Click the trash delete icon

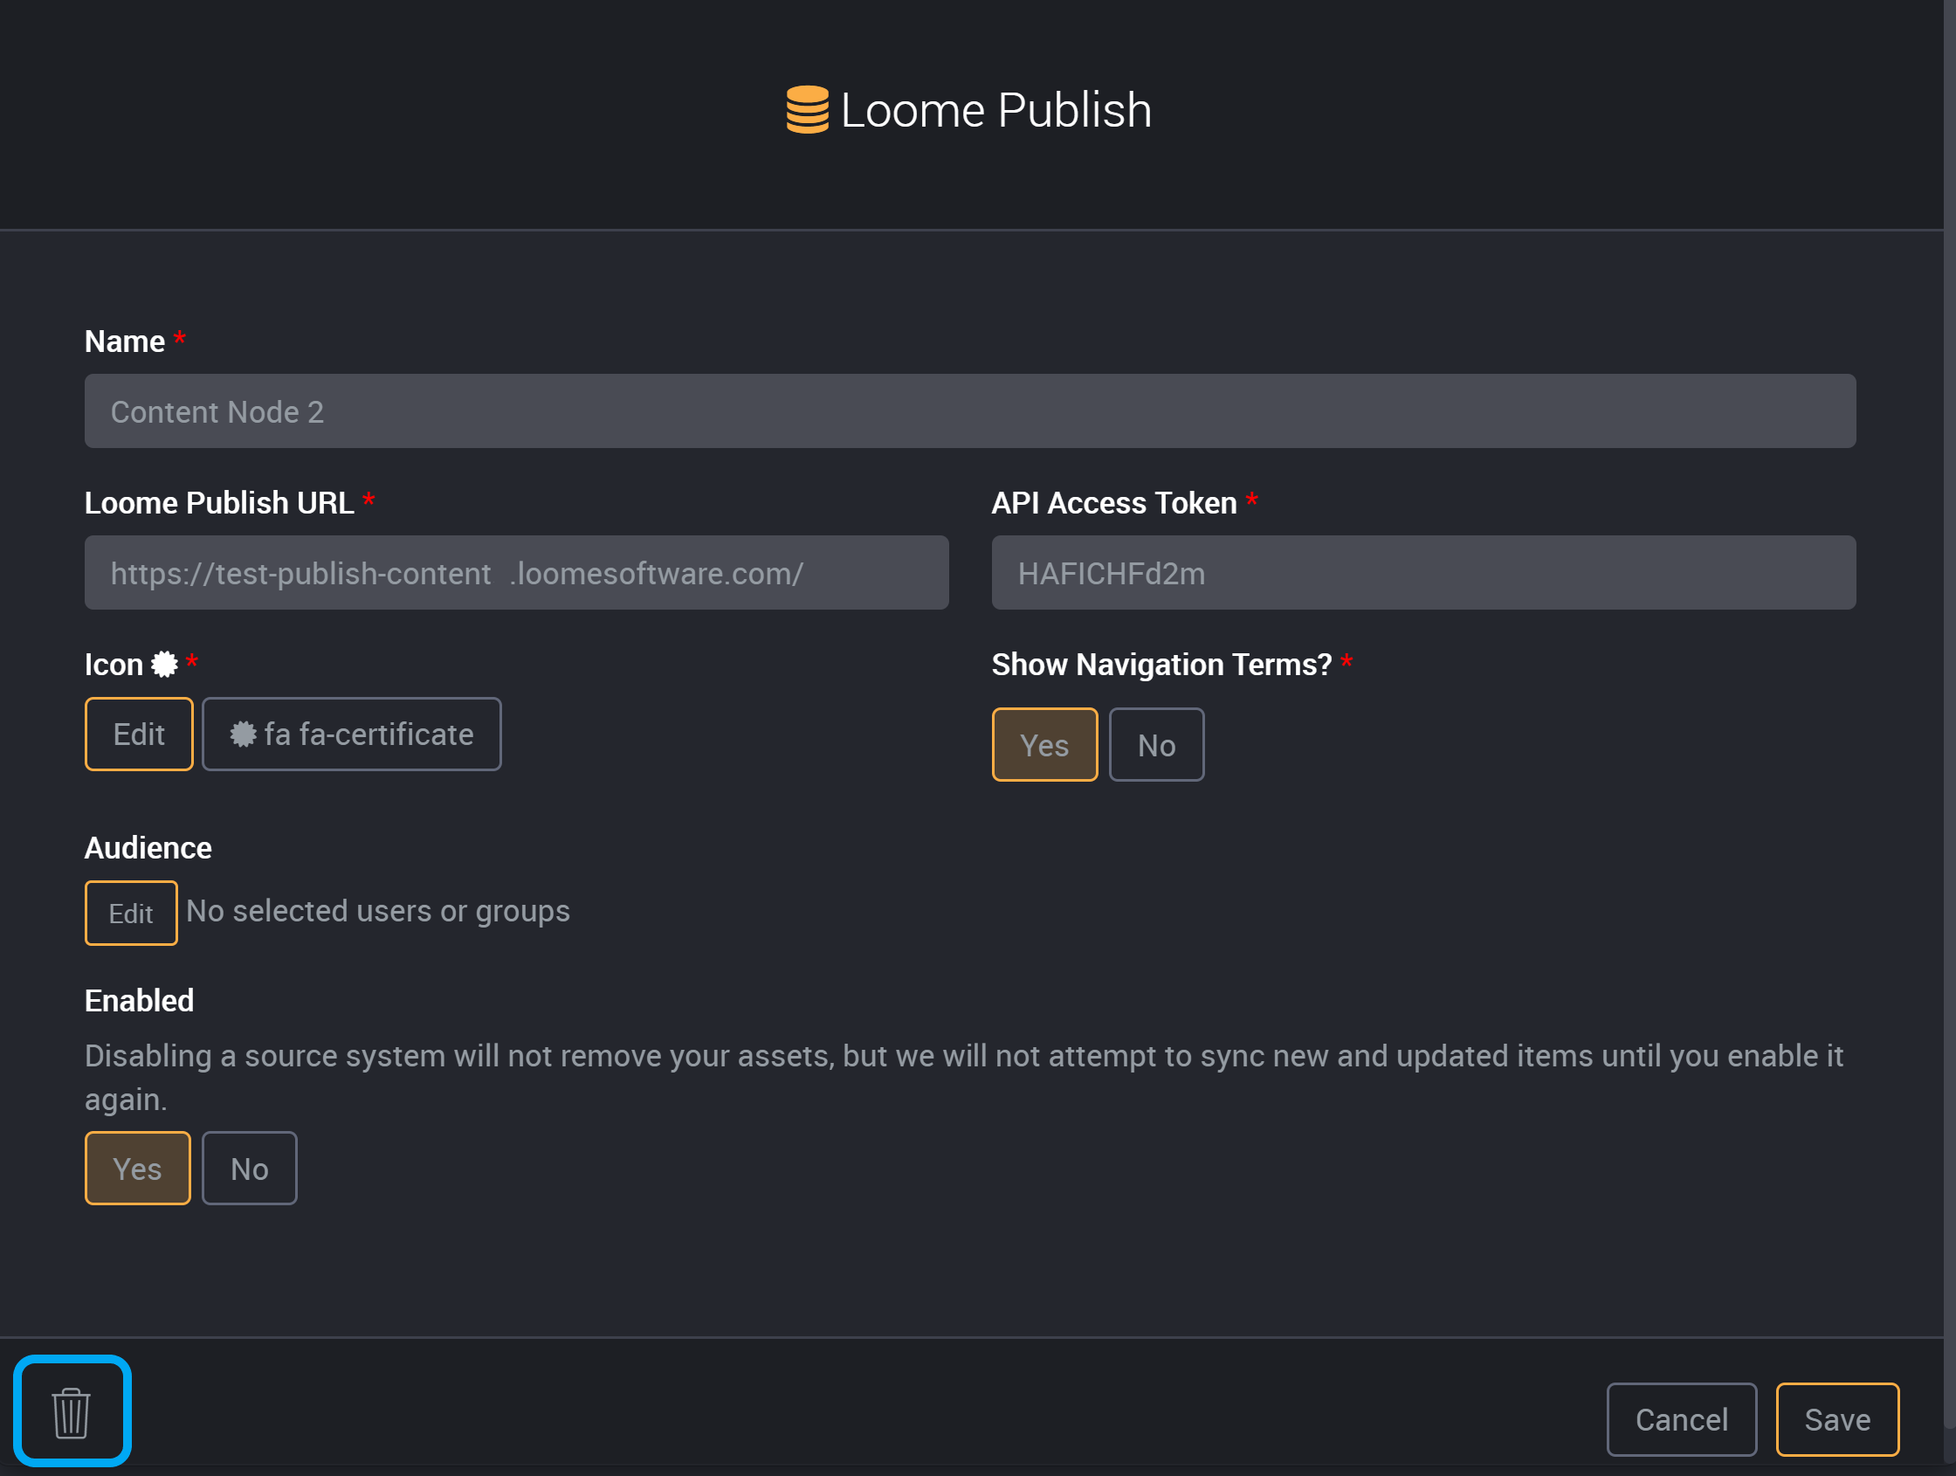click(72, 1412)
